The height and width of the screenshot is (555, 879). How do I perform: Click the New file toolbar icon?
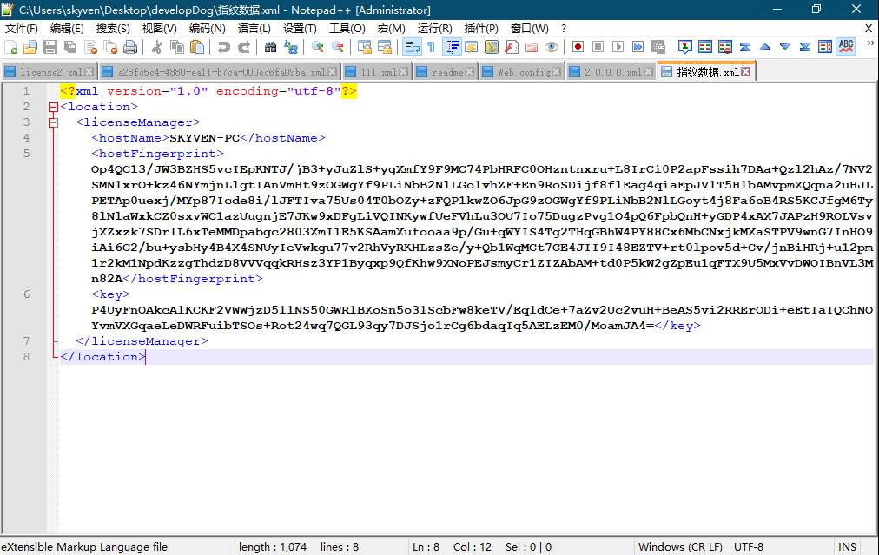click(x=10, y=47)
